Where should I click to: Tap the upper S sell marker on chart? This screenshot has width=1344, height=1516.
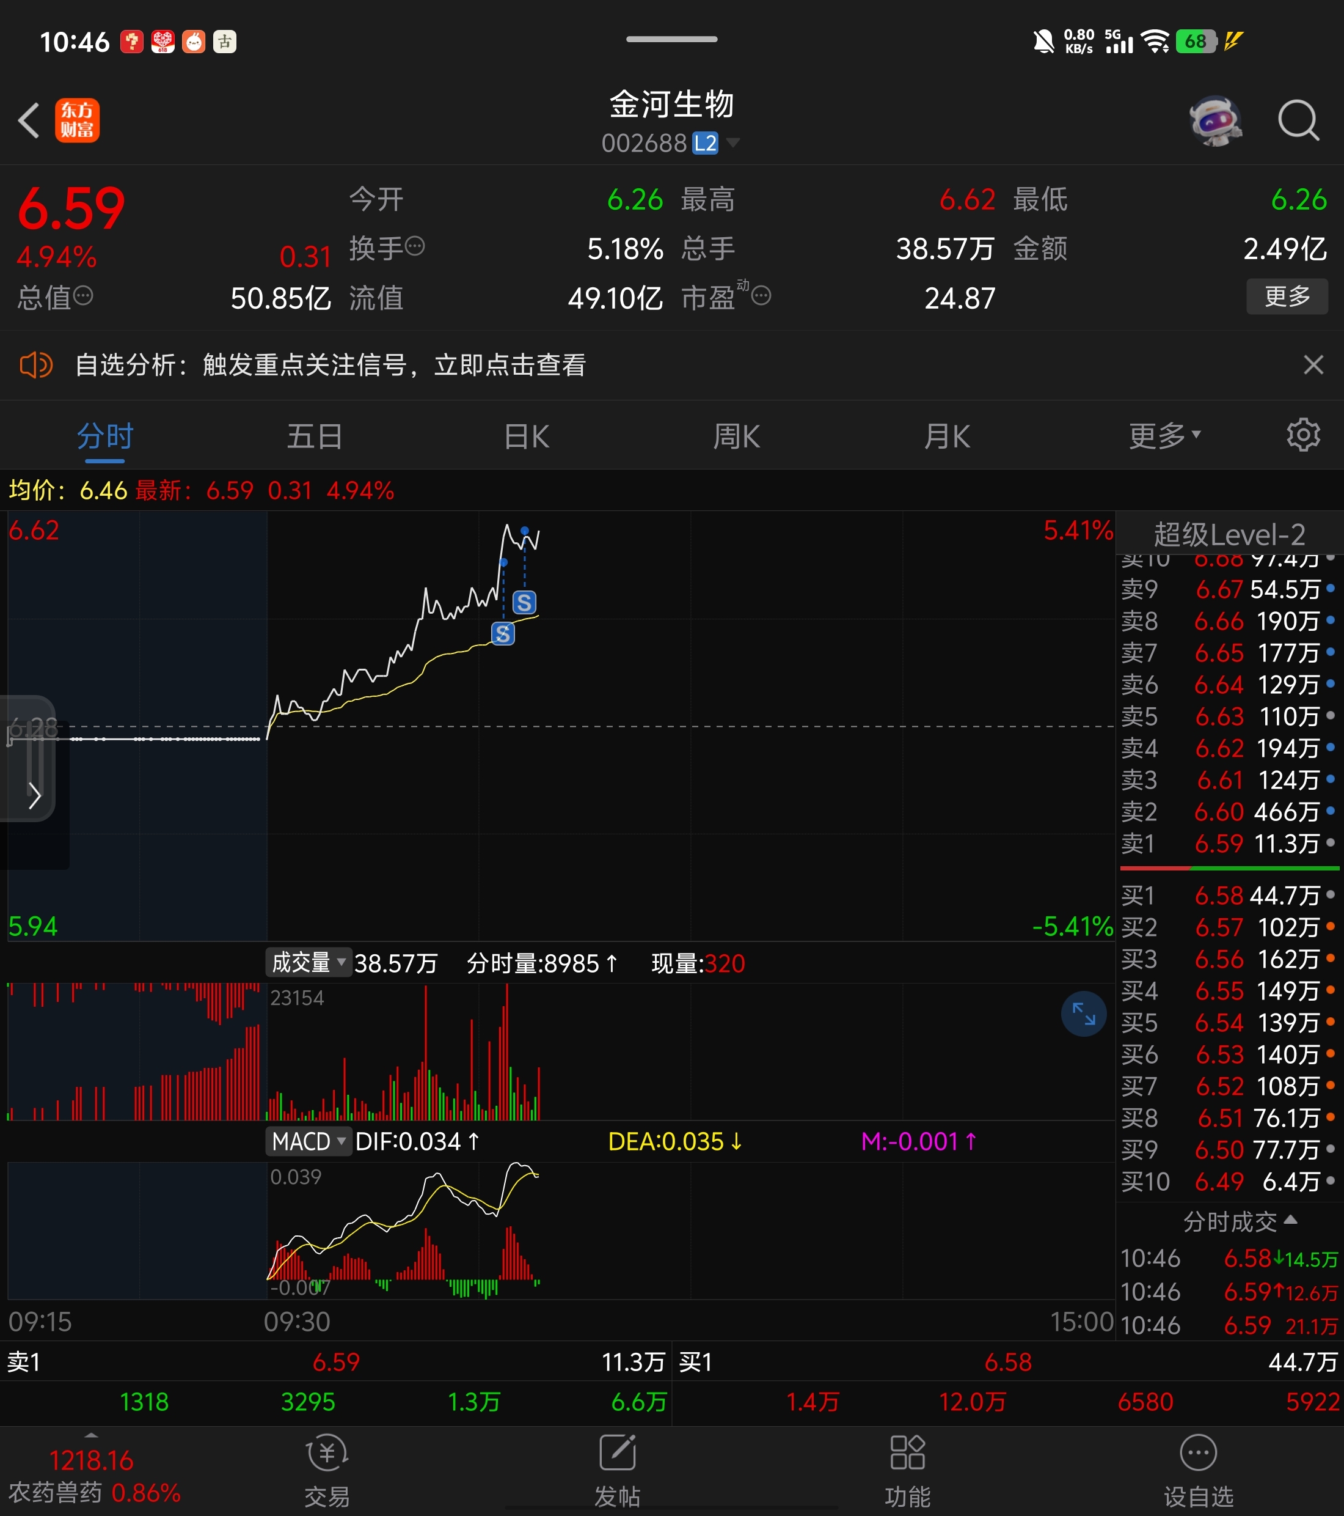(524, 602)
